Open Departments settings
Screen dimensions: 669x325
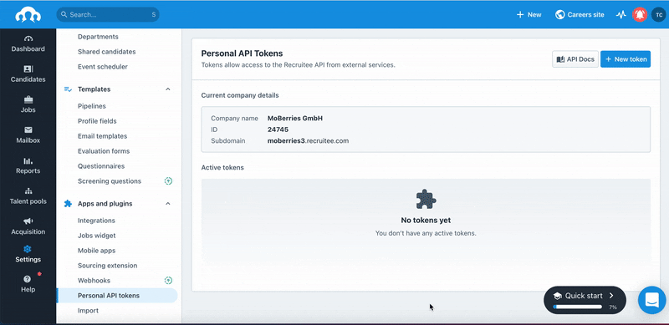point(98,37)
